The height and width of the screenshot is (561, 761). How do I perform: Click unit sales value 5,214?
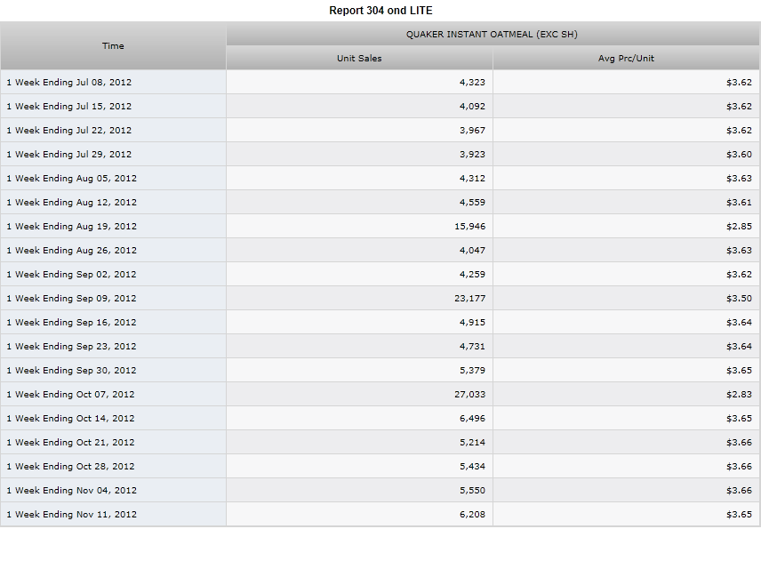pos(472,443)
